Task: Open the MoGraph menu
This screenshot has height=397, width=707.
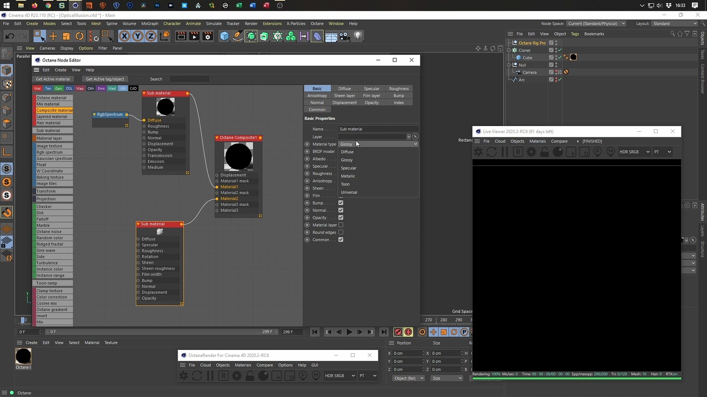Action: (150, 24)
